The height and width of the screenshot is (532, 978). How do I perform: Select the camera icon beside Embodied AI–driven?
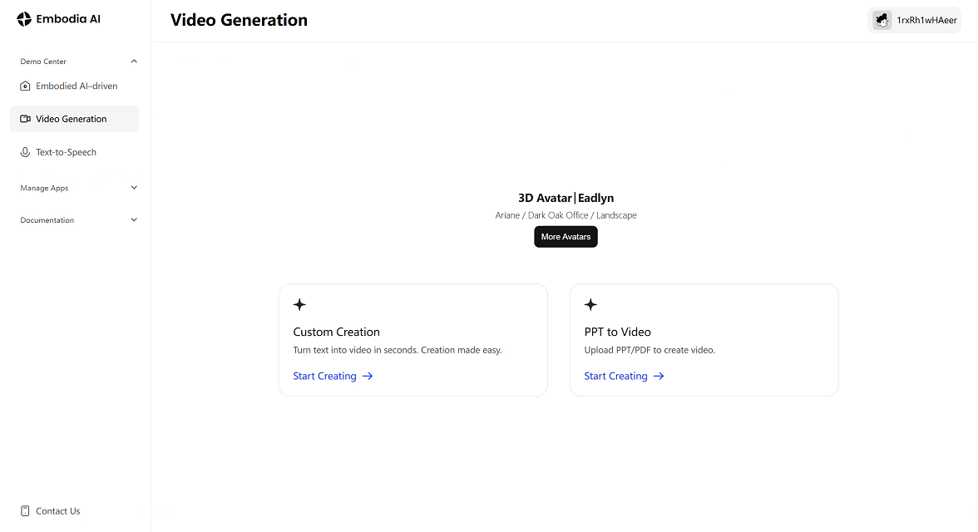point(25,86)
